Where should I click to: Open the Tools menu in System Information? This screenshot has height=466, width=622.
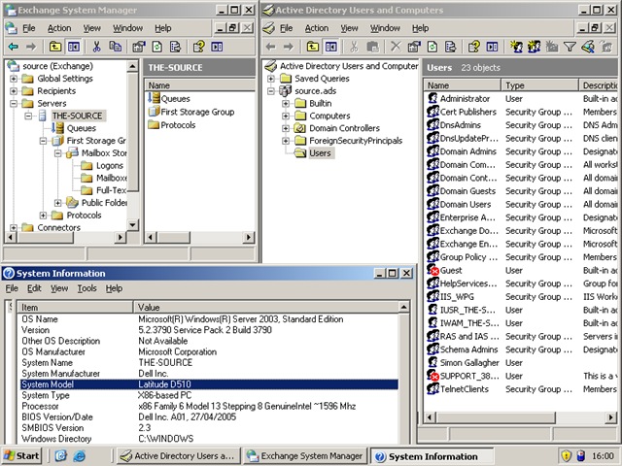(86, 288)
